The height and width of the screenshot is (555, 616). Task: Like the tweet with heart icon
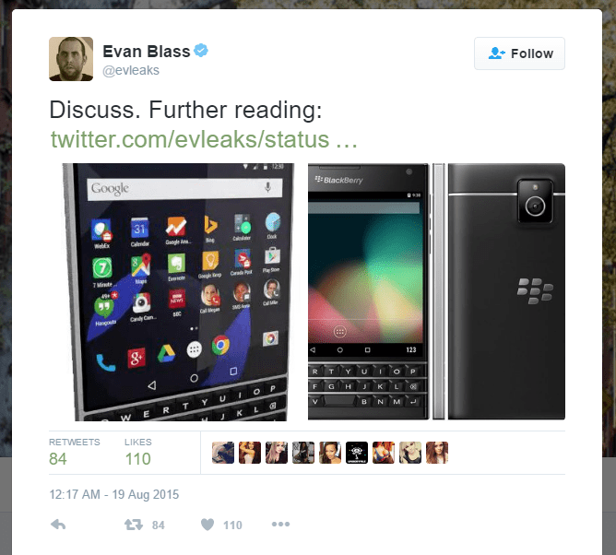[207, 525]
